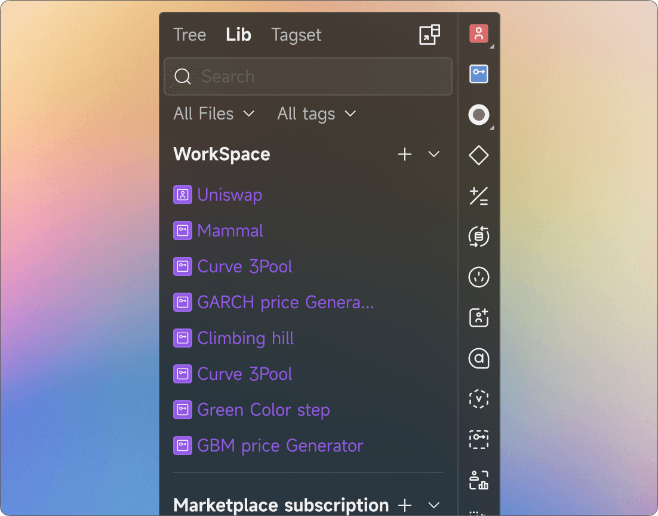Click the diamond shape tool icon
This screenshot has width=658, height=516.
point(479,155)
